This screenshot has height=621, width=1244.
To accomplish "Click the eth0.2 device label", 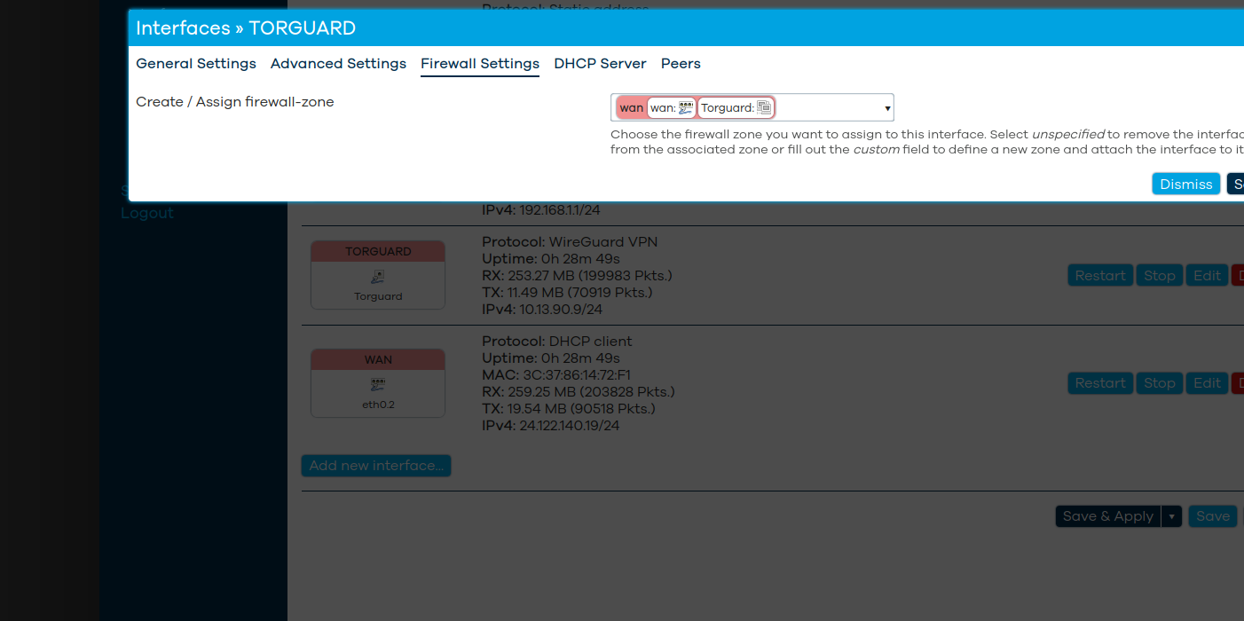I will tap(378, 405).
